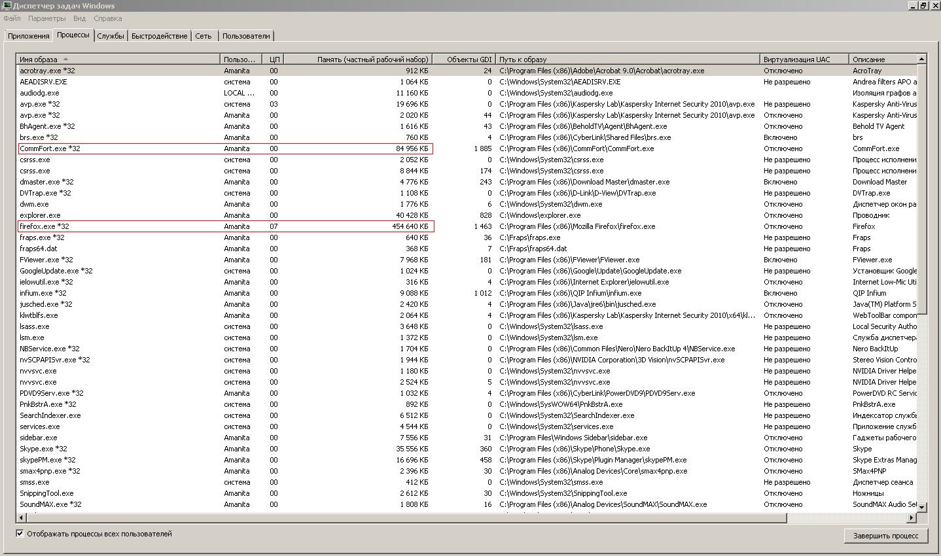Select the smss.exe process
941x556 pixels.
click(467, 482)
